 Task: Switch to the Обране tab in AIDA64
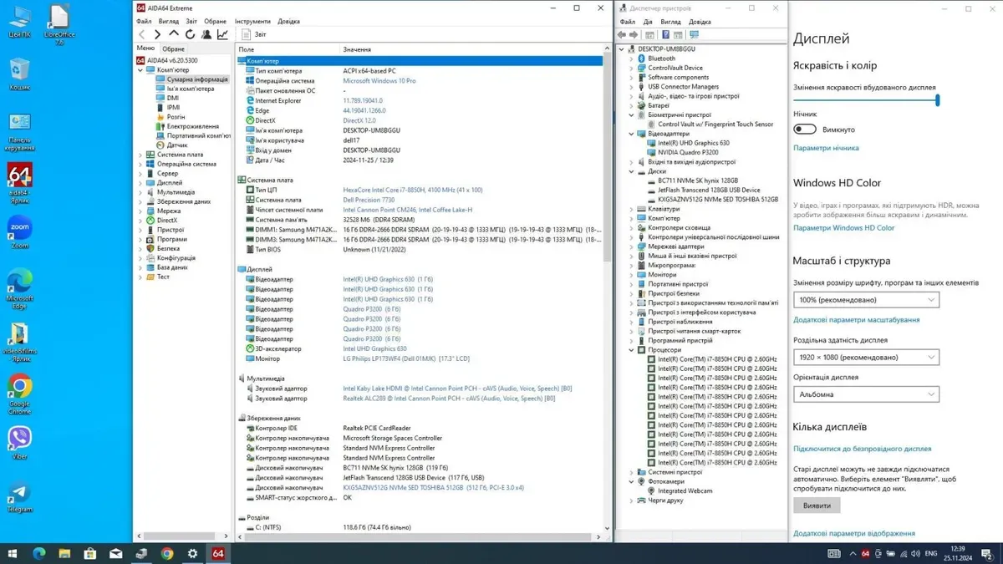click(173, 48)
